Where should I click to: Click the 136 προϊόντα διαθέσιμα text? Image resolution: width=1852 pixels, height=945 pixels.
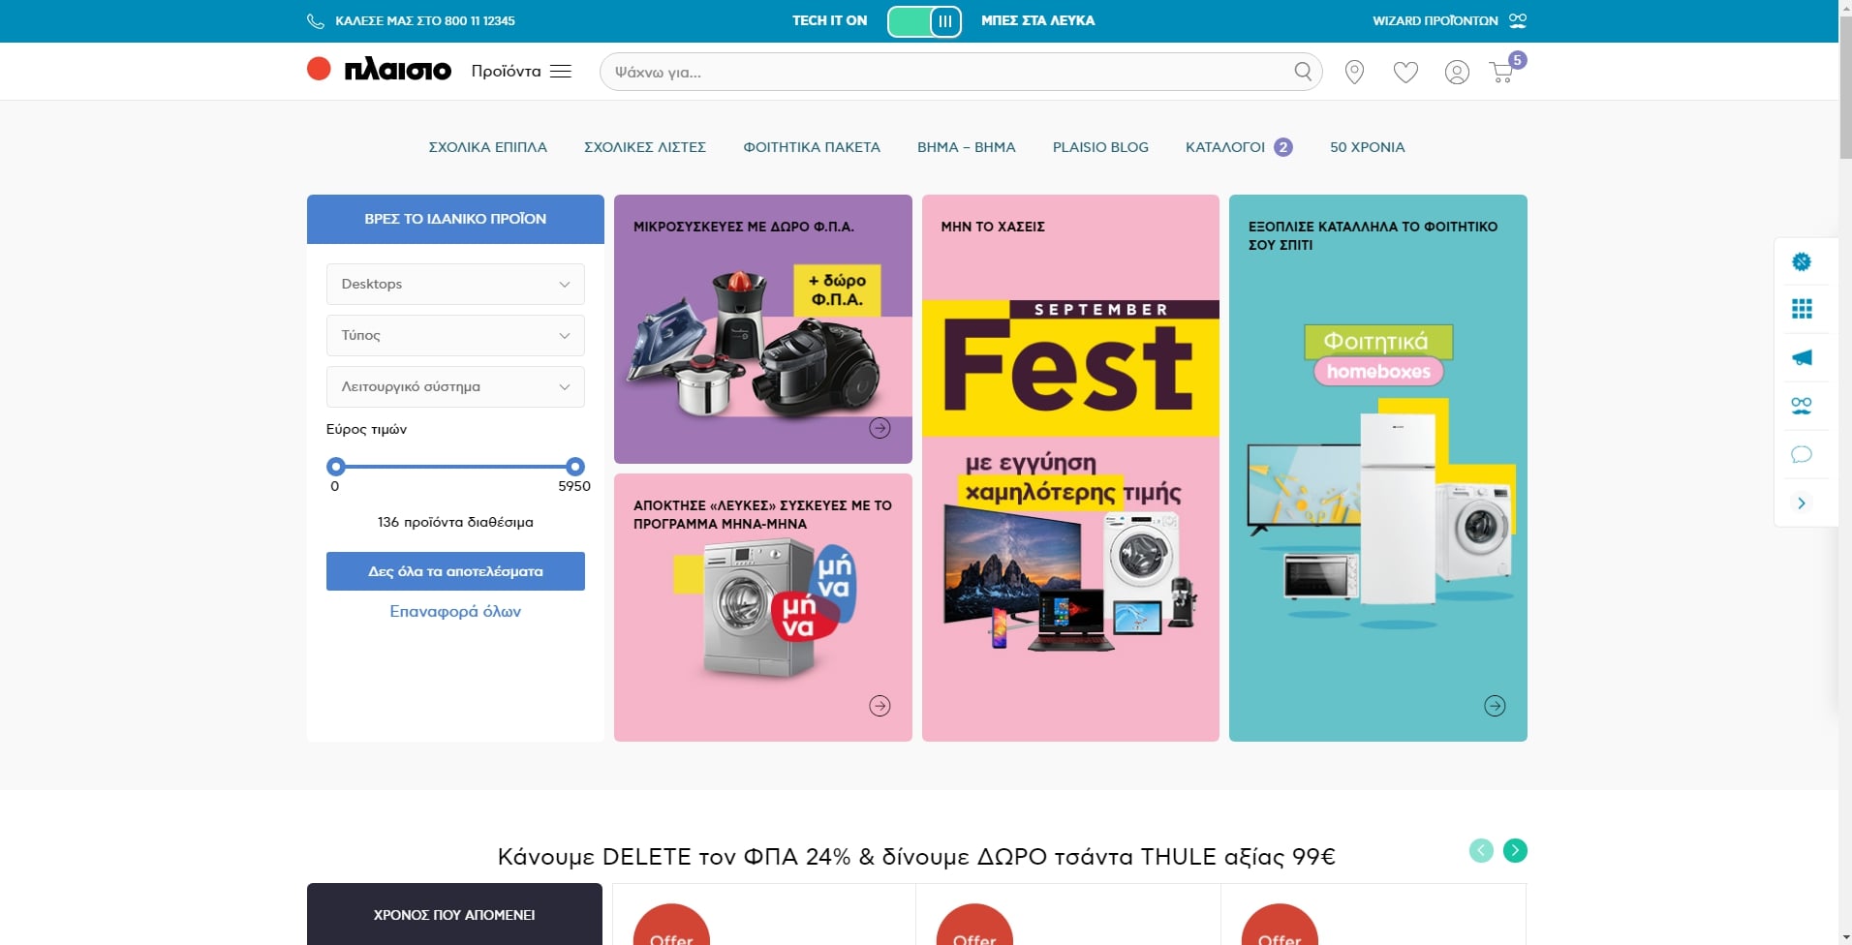click(455, 522)
